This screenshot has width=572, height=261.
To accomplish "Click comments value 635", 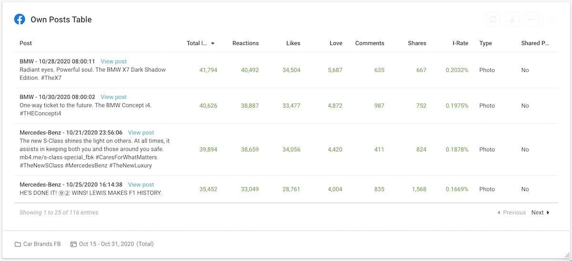I will tap(379, 70).
